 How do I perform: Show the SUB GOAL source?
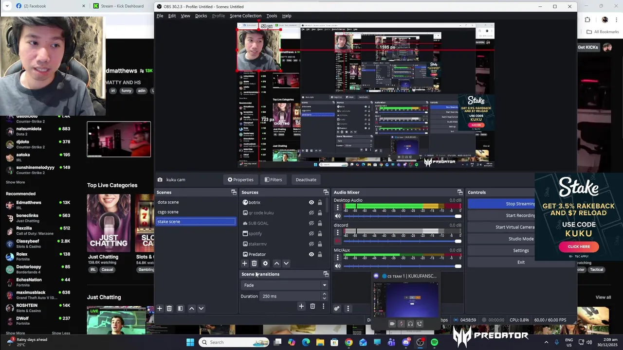(311, 223)
